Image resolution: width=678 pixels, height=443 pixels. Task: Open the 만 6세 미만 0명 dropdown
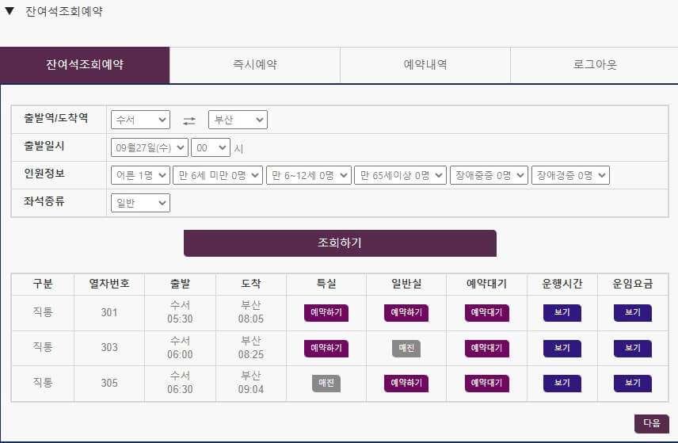point(218,175)
